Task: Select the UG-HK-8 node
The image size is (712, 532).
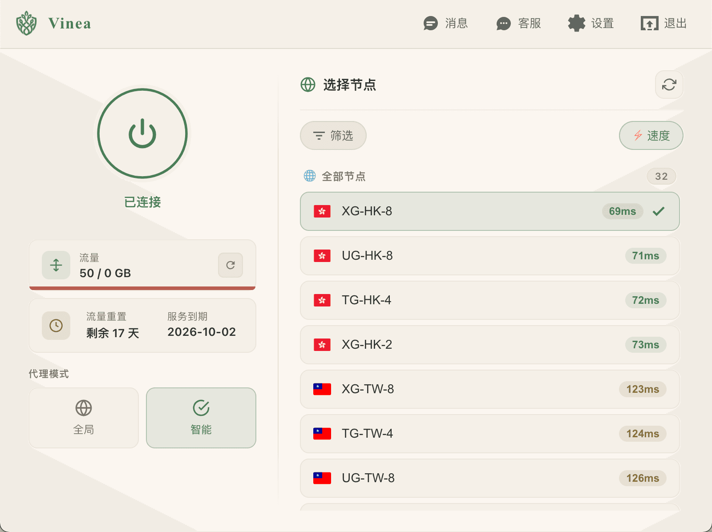Action: pyautogui.click(x=490, y=256)
